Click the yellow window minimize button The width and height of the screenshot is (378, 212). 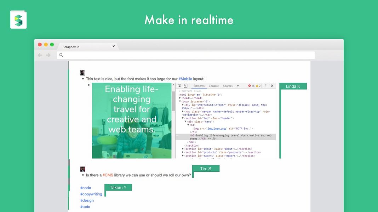tap(46, 45)
